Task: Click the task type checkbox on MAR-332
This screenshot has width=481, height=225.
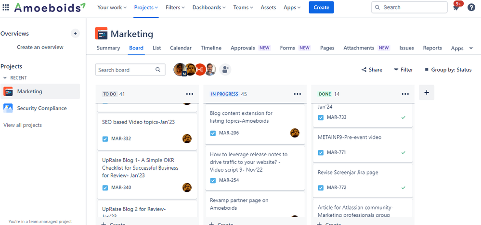Action: (x=105, y=139)
